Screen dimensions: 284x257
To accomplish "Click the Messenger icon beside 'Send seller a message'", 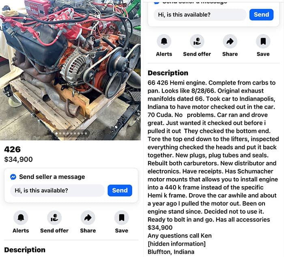I will coord(13,177).
